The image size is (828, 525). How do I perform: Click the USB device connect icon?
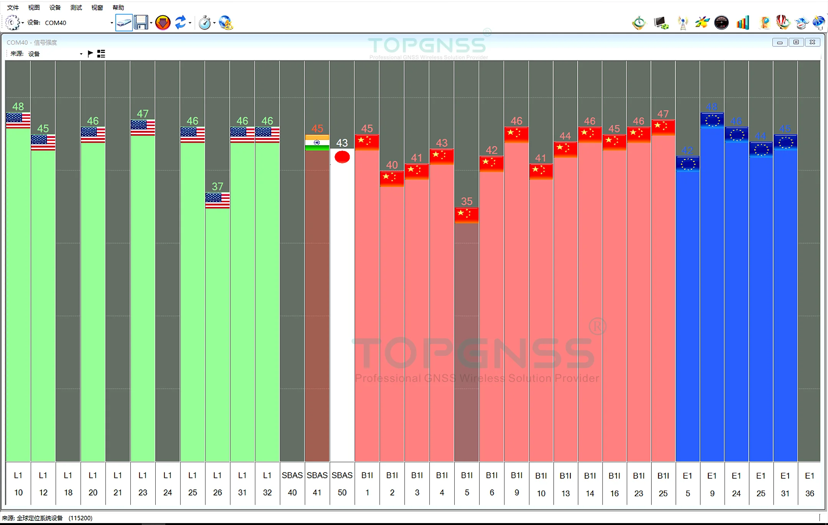(124, 23)
